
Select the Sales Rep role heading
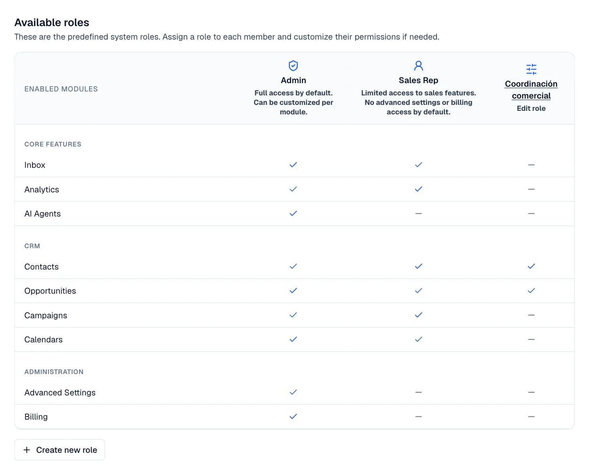click(x=418, y=80)
